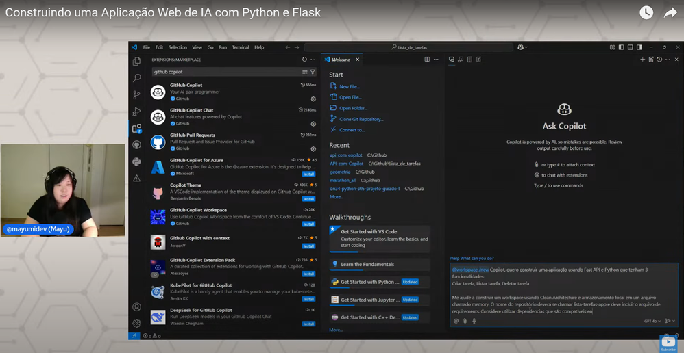Open settings gear for GitHub Copilot Chat

click(x=313, y=124)
